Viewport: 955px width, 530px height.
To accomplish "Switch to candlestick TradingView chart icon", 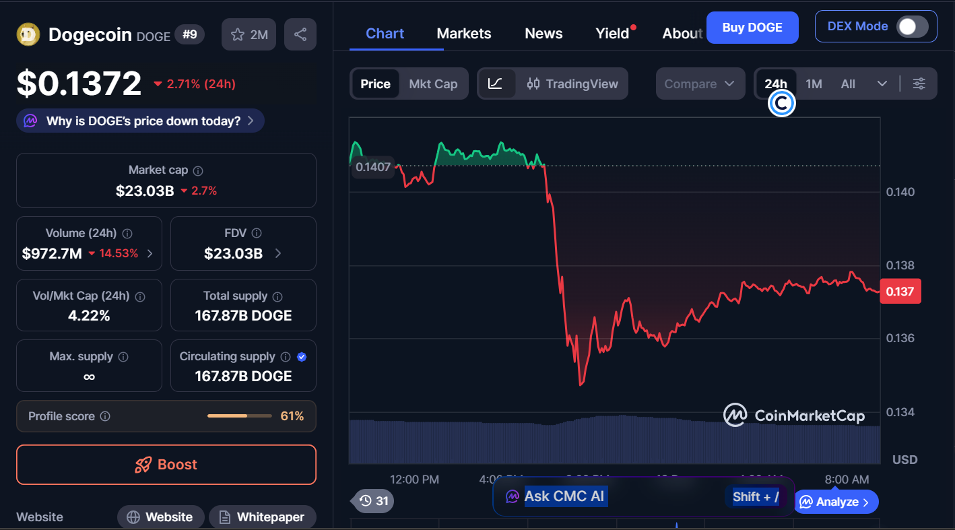I will click(533, 84).
